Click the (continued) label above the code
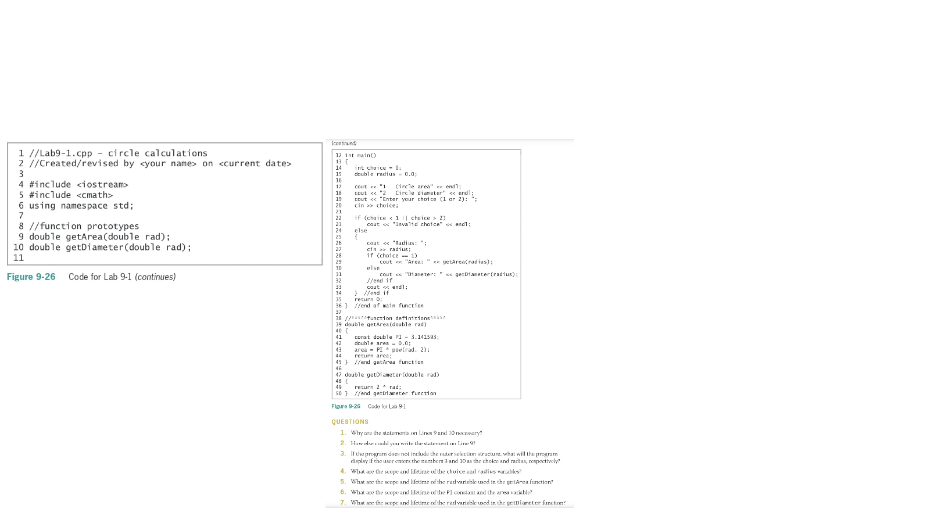This screenshot has height=523, width=930. (x=344, y=143)
